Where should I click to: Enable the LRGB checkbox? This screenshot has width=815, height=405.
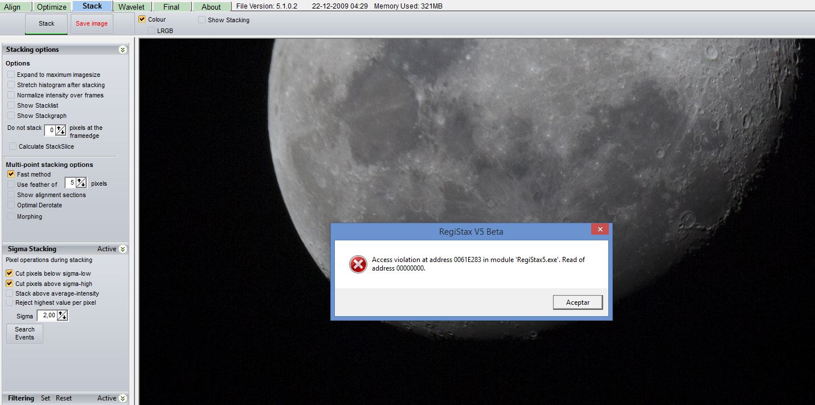coord(151,30)
